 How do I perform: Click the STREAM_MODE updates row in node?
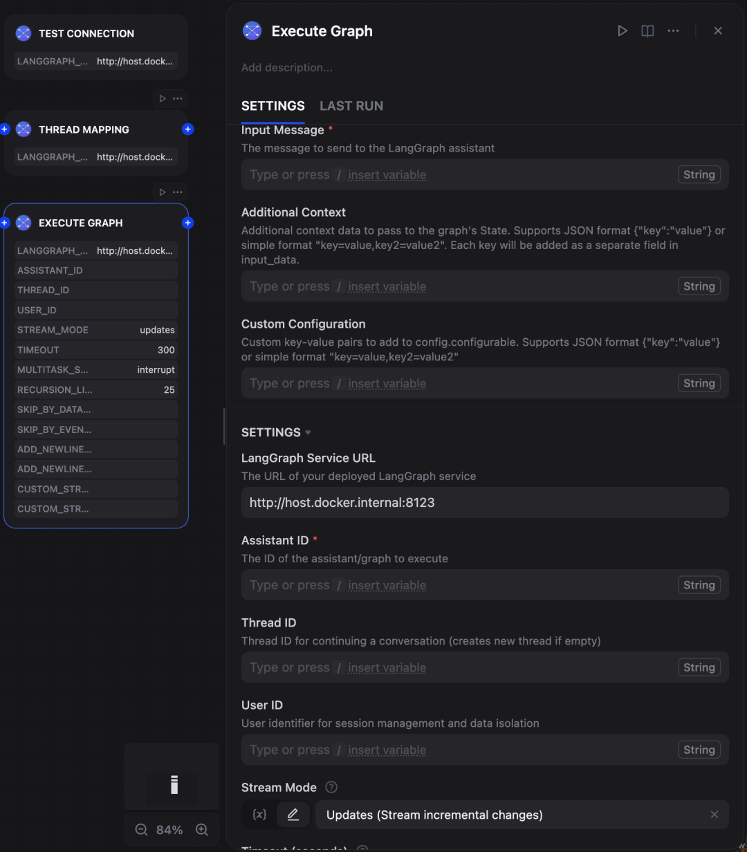pos(96,330)
